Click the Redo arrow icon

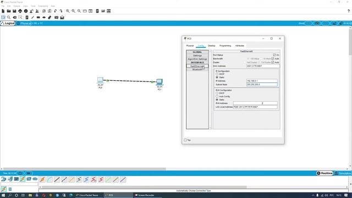pyautogui.click(x=61, y=11)
